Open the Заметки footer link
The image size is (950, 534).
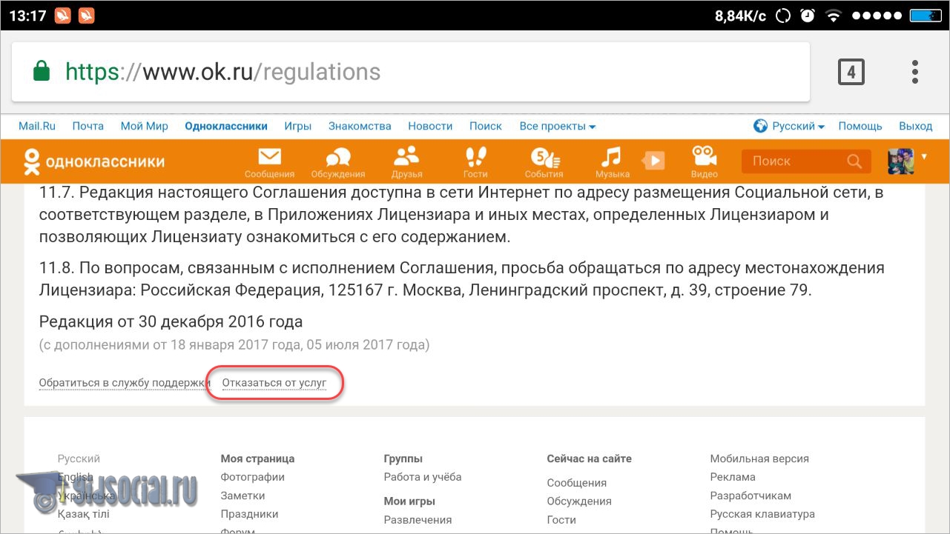pyautogui.click(x=243, y=495)
